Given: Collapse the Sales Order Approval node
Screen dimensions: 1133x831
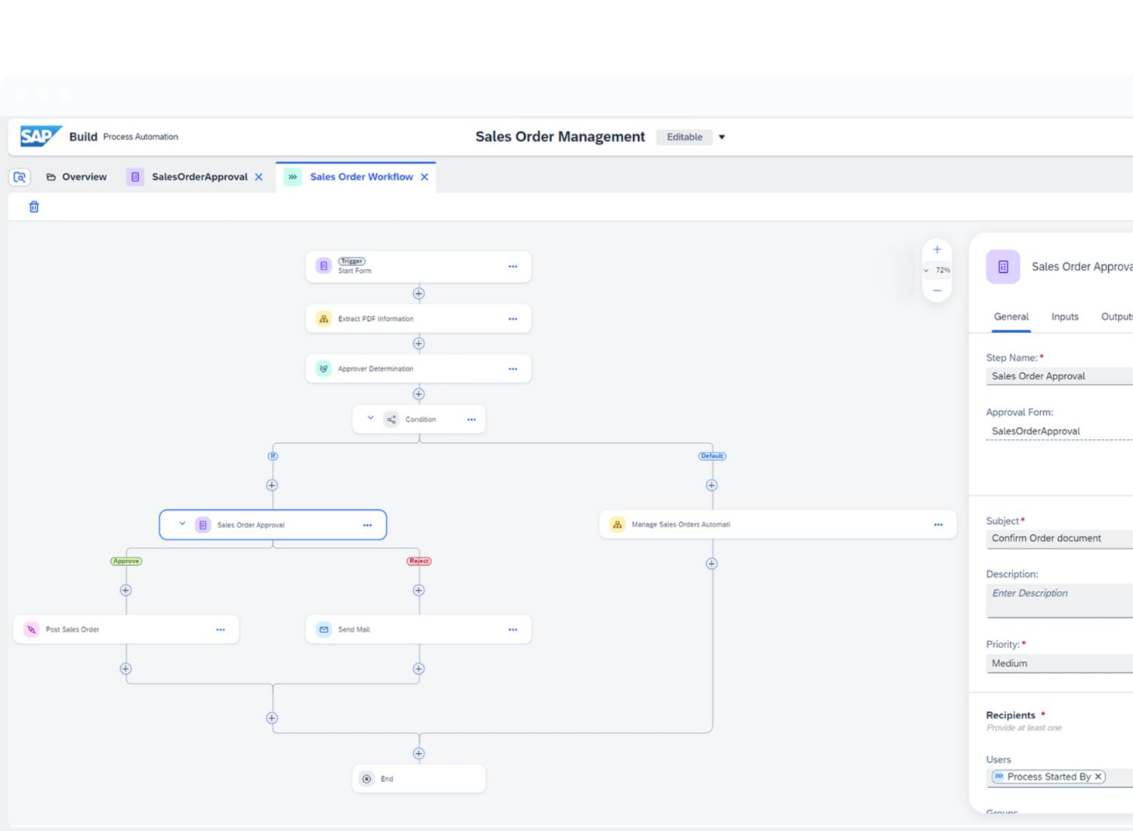Looking at the screenshot, I should [x=182, y=524].
